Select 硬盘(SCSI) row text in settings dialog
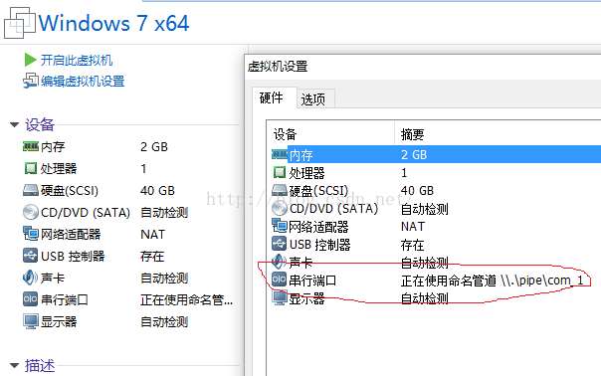This screenshot has width=601, height=376. point(318,191)
